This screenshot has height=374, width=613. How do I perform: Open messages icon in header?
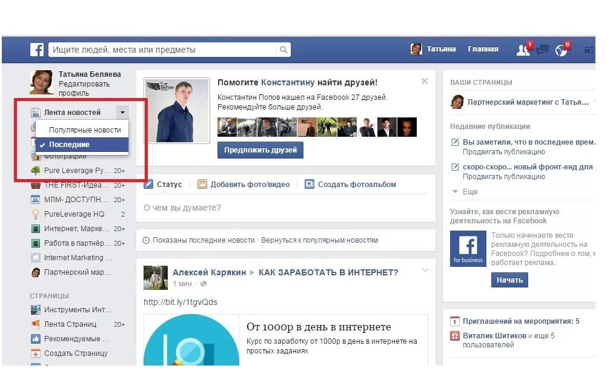pos(542,50)
